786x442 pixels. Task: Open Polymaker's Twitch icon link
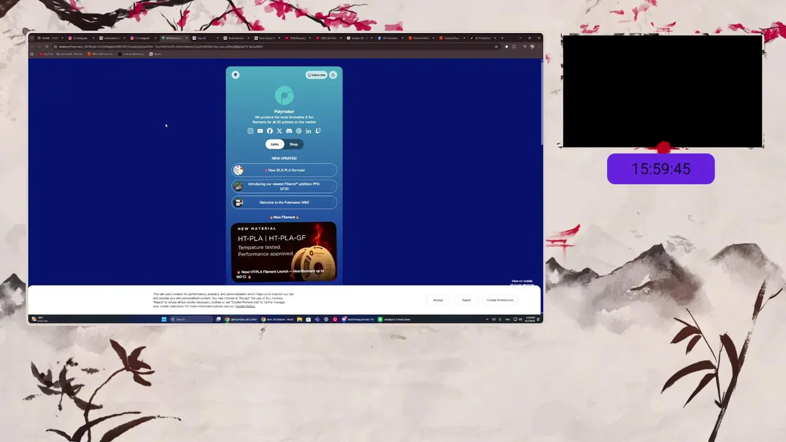tap(317, 131)
